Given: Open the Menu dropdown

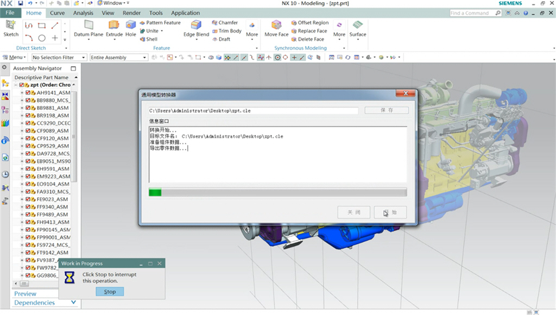Looking at the screenshot, I should tap(14, 57).
